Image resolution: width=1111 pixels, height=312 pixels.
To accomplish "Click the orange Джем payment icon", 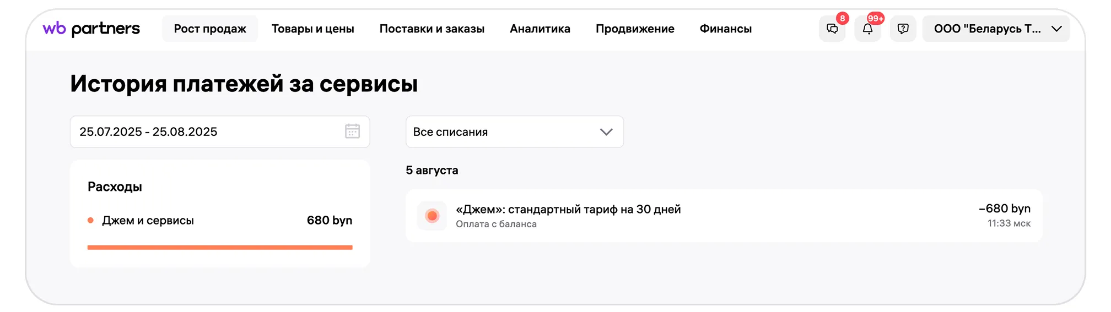I will click(x=432, y=216).
